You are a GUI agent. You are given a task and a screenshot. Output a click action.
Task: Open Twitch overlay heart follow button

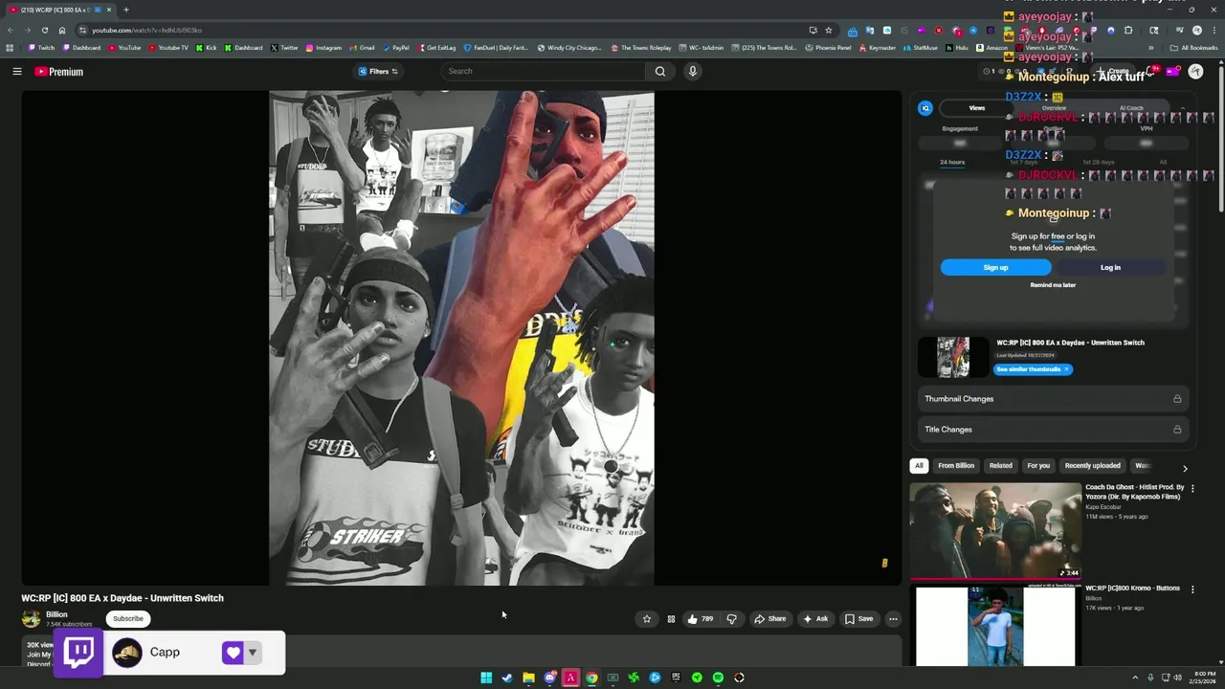click(x=233, y=653)
